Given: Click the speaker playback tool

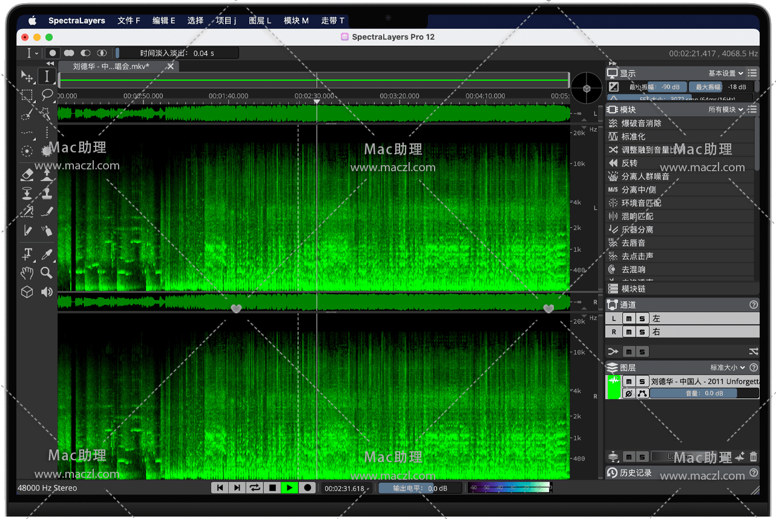Looking at the screenshot, I should click(x=47, y=292).
